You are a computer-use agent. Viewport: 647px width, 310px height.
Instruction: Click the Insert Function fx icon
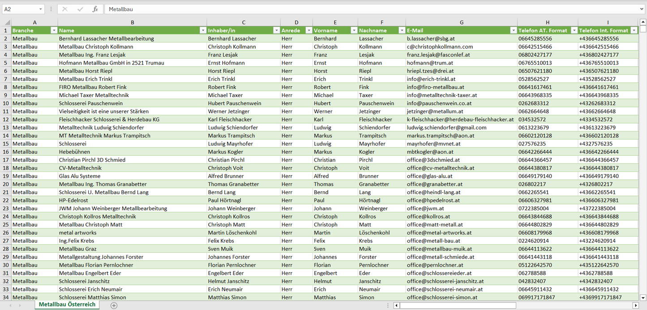pyautogui.click(x=95, y=9)
